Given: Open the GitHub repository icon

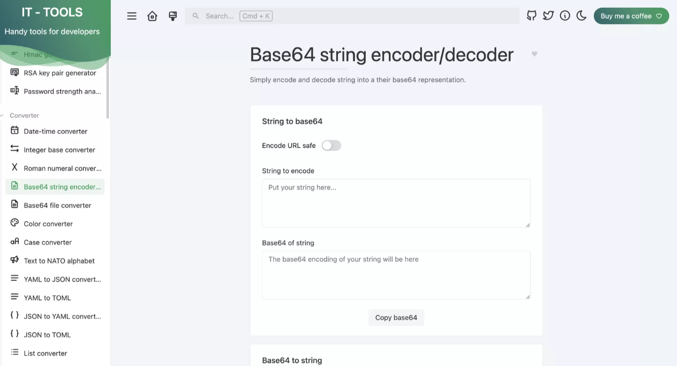Looking at the screenshot, I should (532, 16).
